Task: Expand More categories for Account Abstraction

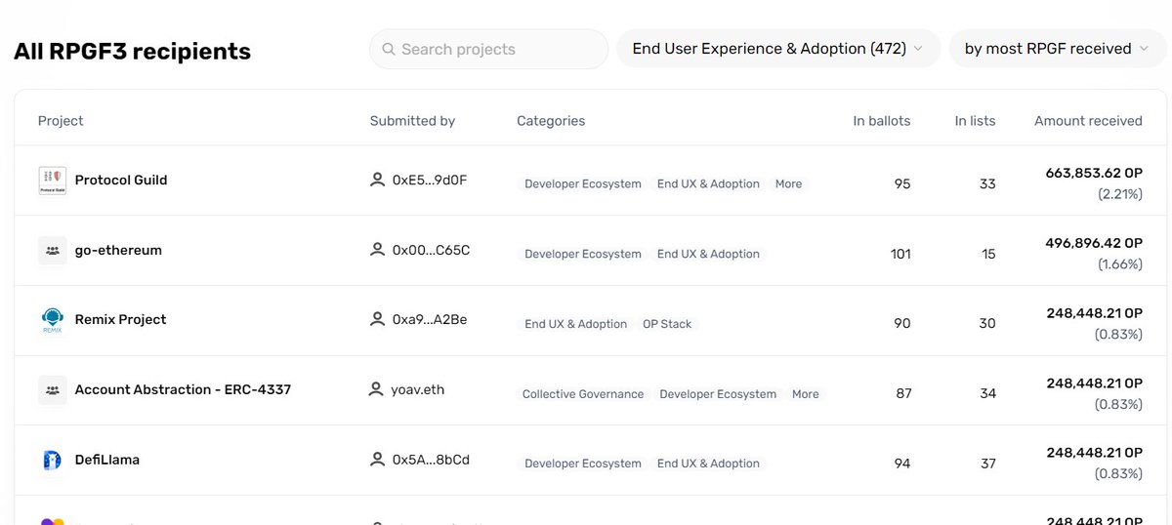Action: (806, 394)
